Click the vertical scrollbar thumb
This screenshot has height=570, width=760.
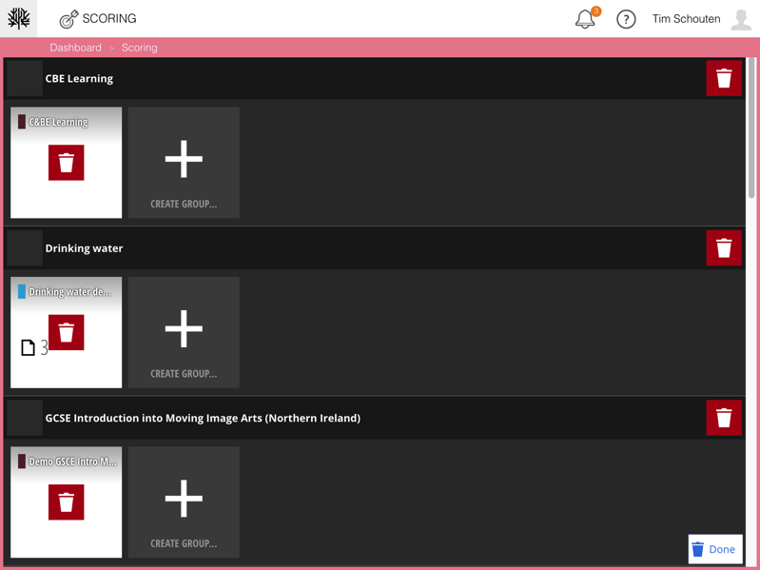click(751, 128)
